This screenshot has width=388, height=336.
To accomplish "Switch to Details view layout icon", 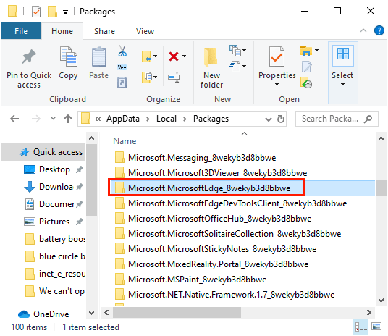I will pyautogui.click(x=360, y=327).
